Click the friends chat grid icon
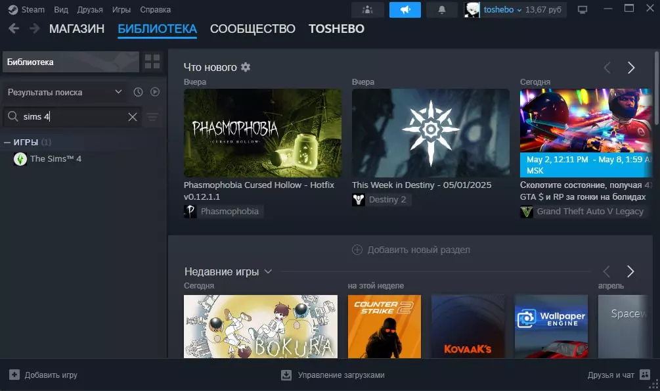Screen dimensions: 660x391 pos(645,375)
